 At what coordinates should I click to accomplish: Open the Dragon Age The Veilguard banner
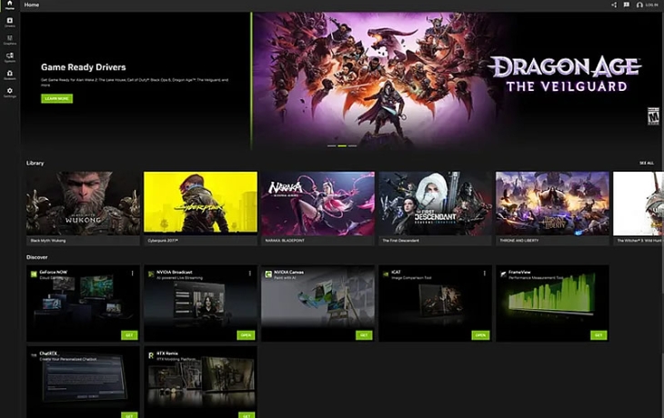[x=456, y=80]
